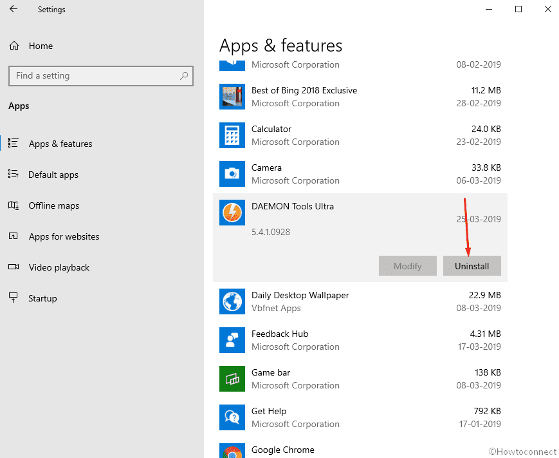The height and width of the screenshot is (458, 559).
Task: Click the Modify button for DAEMON Tools Ultra
Action: tap(407, 265)
